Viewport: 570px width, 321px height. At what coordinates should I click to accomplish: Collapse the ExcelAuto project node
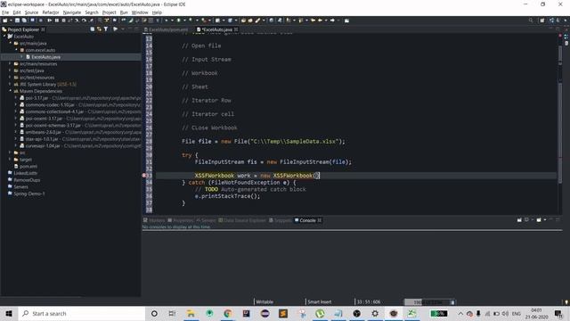pyautogui.click(x=4, y=37)
